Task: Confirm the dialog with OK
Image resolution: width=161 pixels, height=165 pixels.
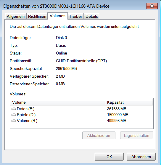Action: pyautogui.click(x=109, y=157)
